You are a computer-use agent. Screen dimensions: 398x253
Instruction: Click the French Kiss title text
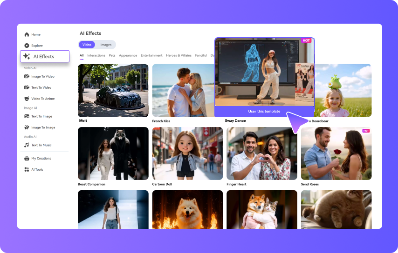click(161, 121)
